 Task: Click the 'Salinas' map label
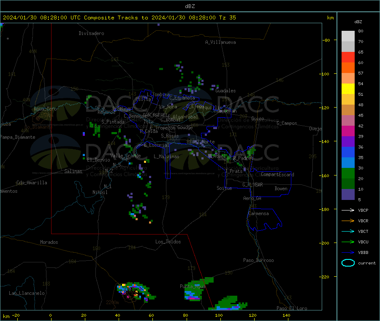pyautogui.click(x=73, y=171)
